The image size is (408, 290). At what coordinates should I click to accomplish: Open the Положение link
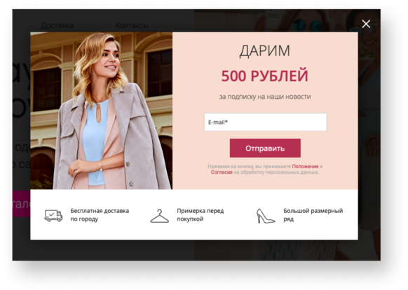tap(305, 166)
